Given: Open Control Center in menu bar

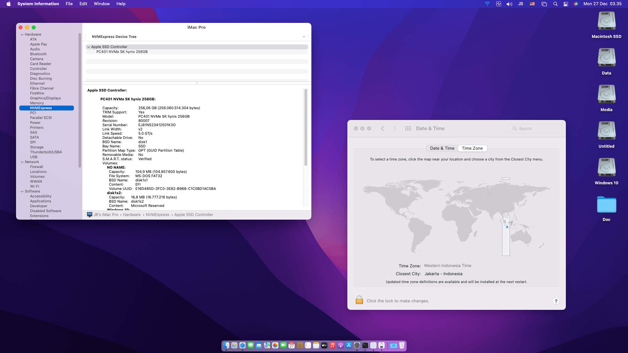Looking at the screenshot, I should click(566, 4).
